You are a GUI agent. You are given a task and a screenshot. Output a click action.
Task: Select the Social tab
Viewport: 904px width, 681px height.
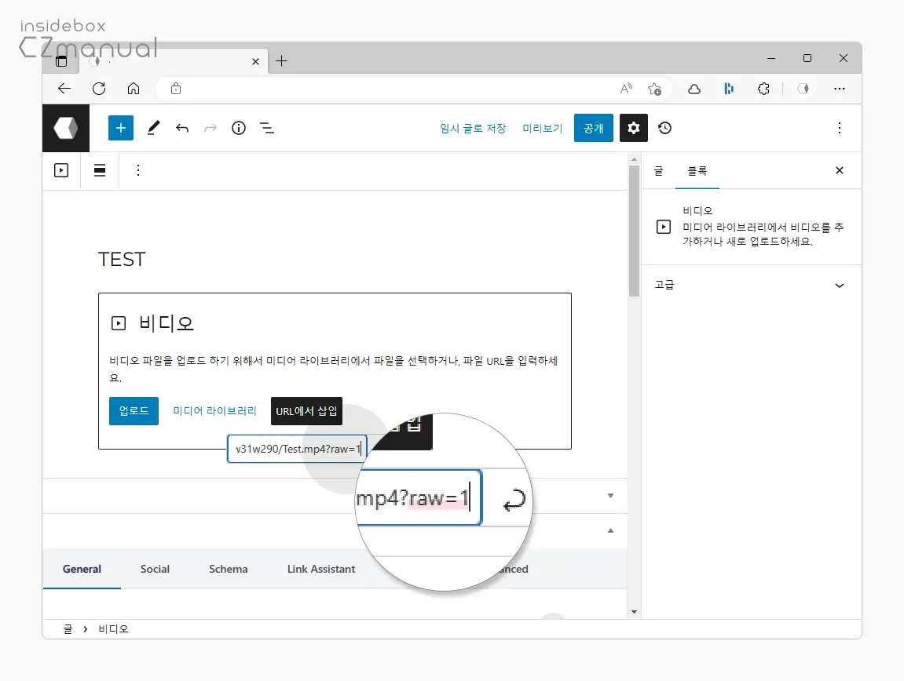[155, 570]
